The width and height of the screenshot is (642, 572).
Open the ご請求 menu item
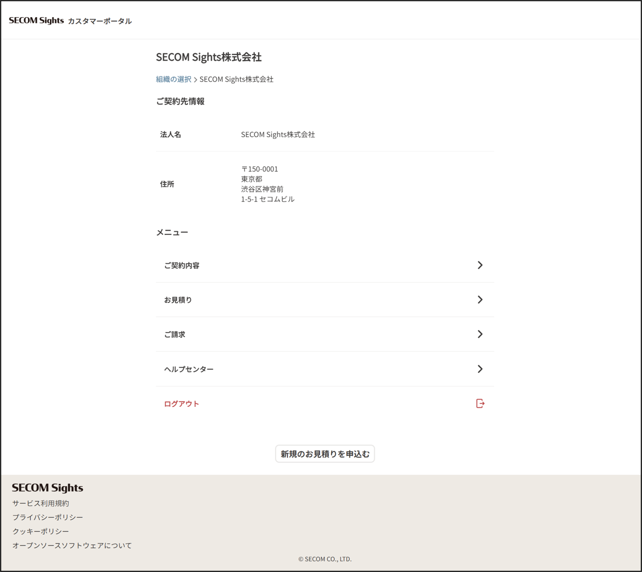coord(325,335)
